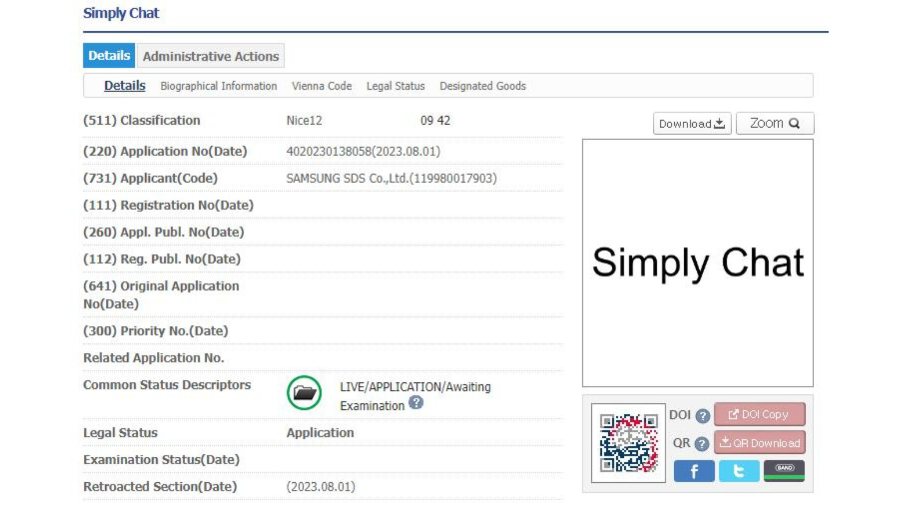Click the green open-folder status icon
The width and height of the screenshot is (899, 506).
tap(304, 393)
